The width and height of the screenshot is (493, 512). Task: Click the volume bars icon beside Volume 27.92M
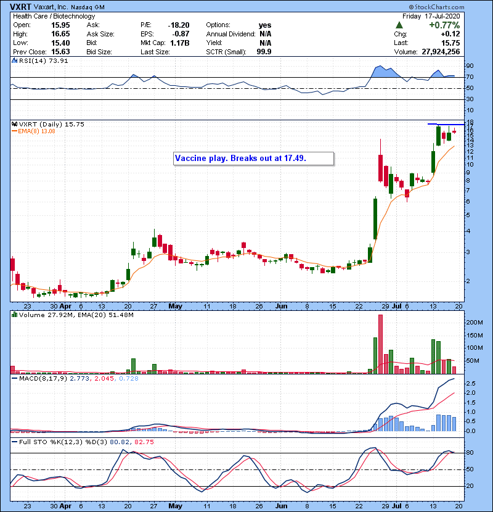[14, 315]
